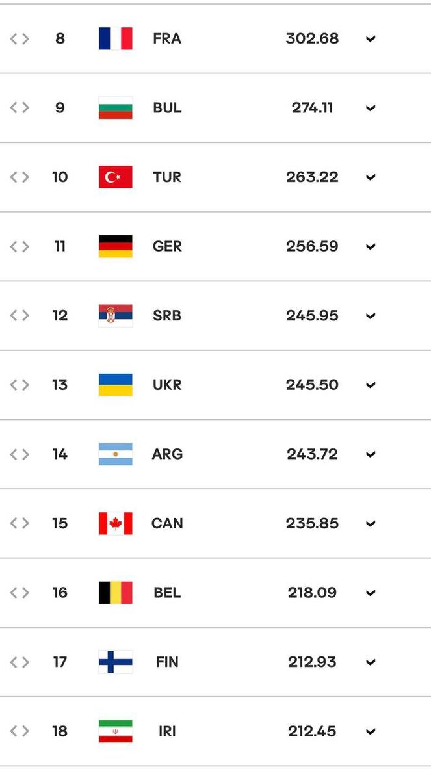
Task: Click the Serbia flag icon
Action: pos(115,315)
